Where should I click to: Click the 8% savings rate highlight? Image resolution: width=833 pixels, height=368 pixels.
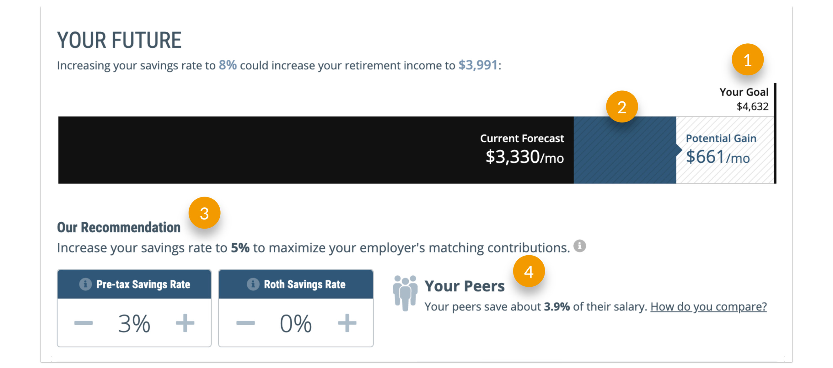click(228, 65)
